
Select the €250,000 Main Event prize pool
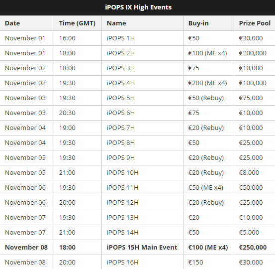pyautogui.click(x=253, y=247)
